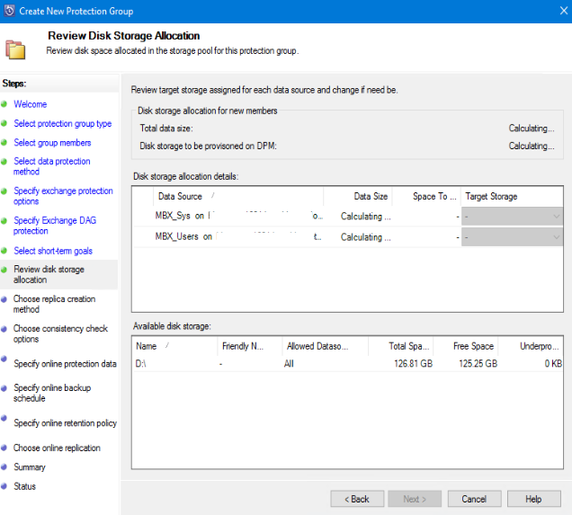Expand Target Storage dropdown for MBX_Sys
Image resolution: width=572 pixels, height=515 pixels.
[556, 217]
